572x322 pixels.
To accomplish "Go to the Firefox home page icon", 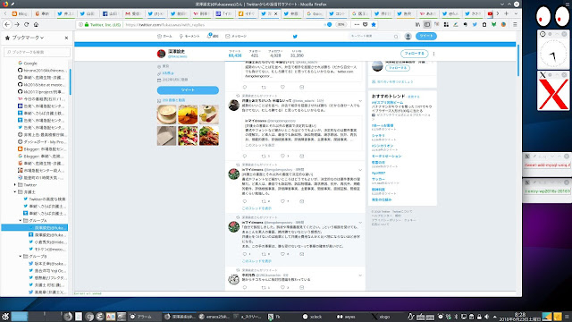I will click(x=36, y=24).
